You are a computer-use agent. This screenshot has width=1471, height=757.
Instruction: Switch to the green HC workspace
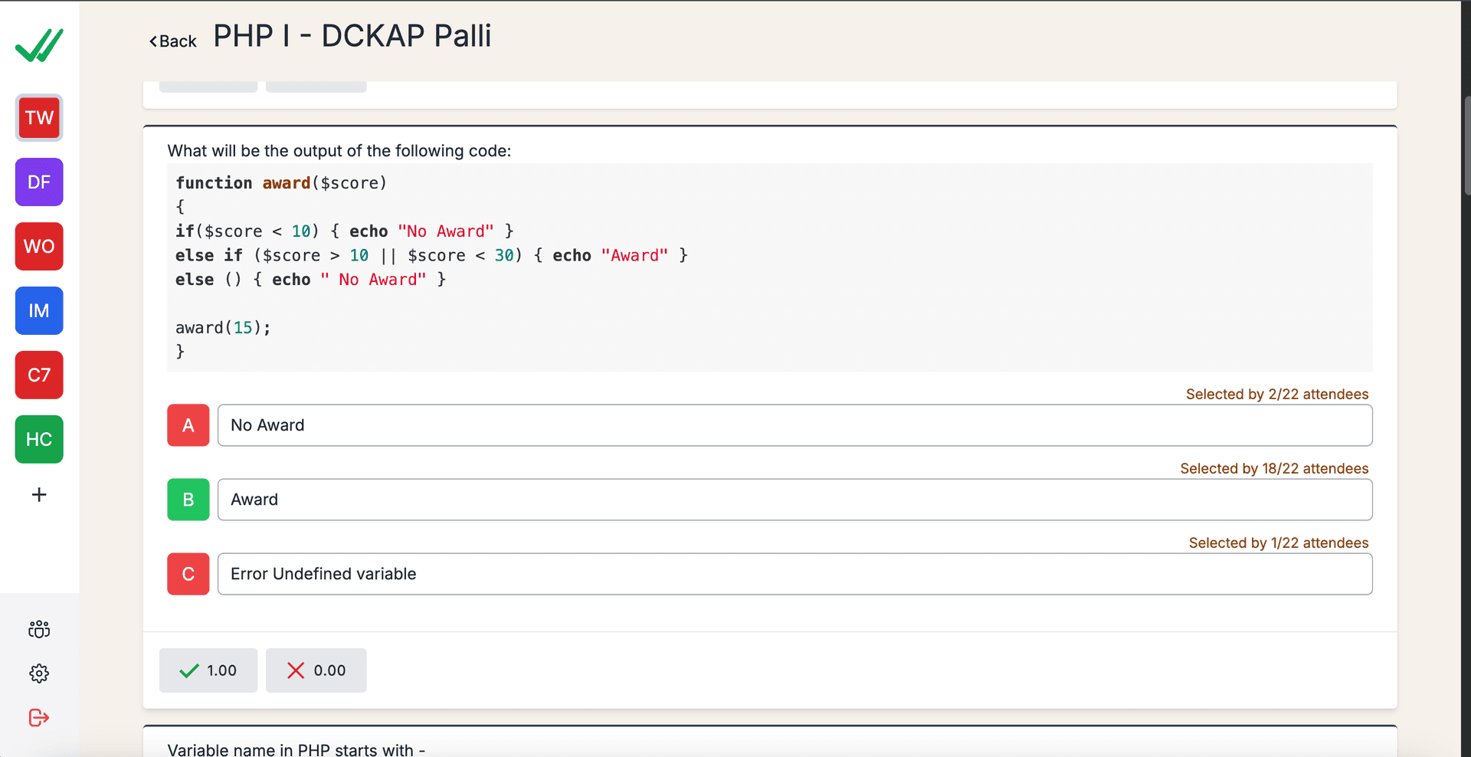tap(39, 440)
